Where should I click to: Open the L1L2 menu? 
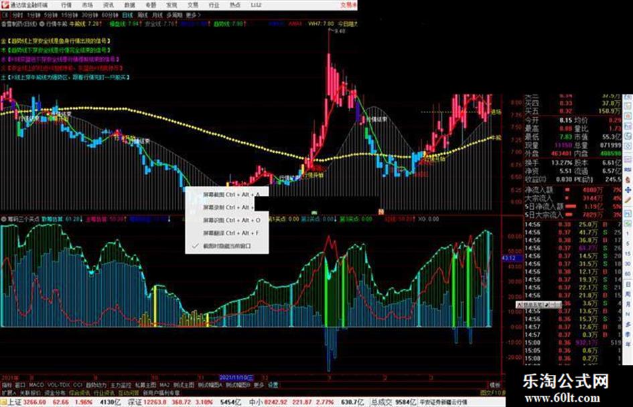[256, 5]
